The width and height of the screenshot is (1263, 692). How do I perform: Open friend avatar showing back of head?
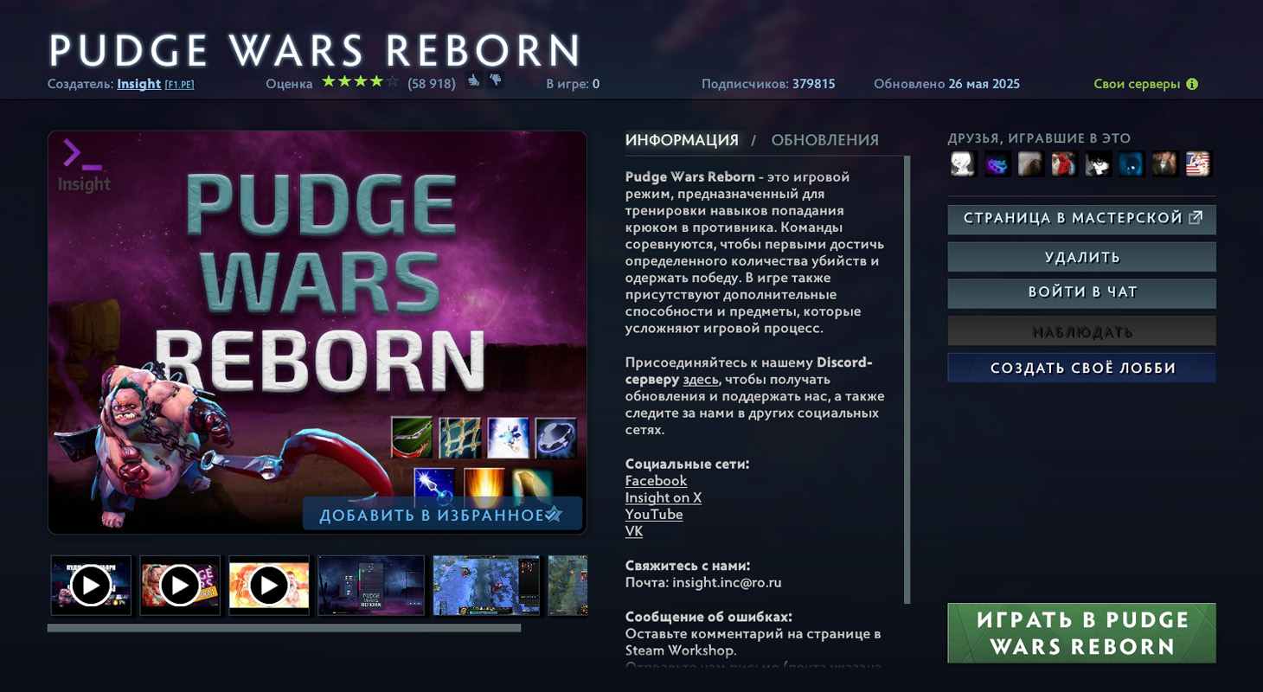pos(1030,163)
